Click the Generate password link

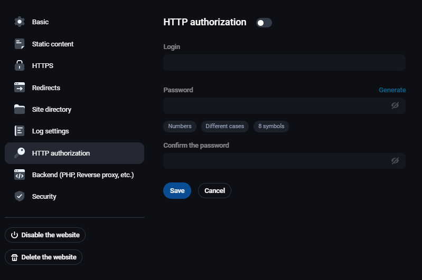(x=392, y=90)
